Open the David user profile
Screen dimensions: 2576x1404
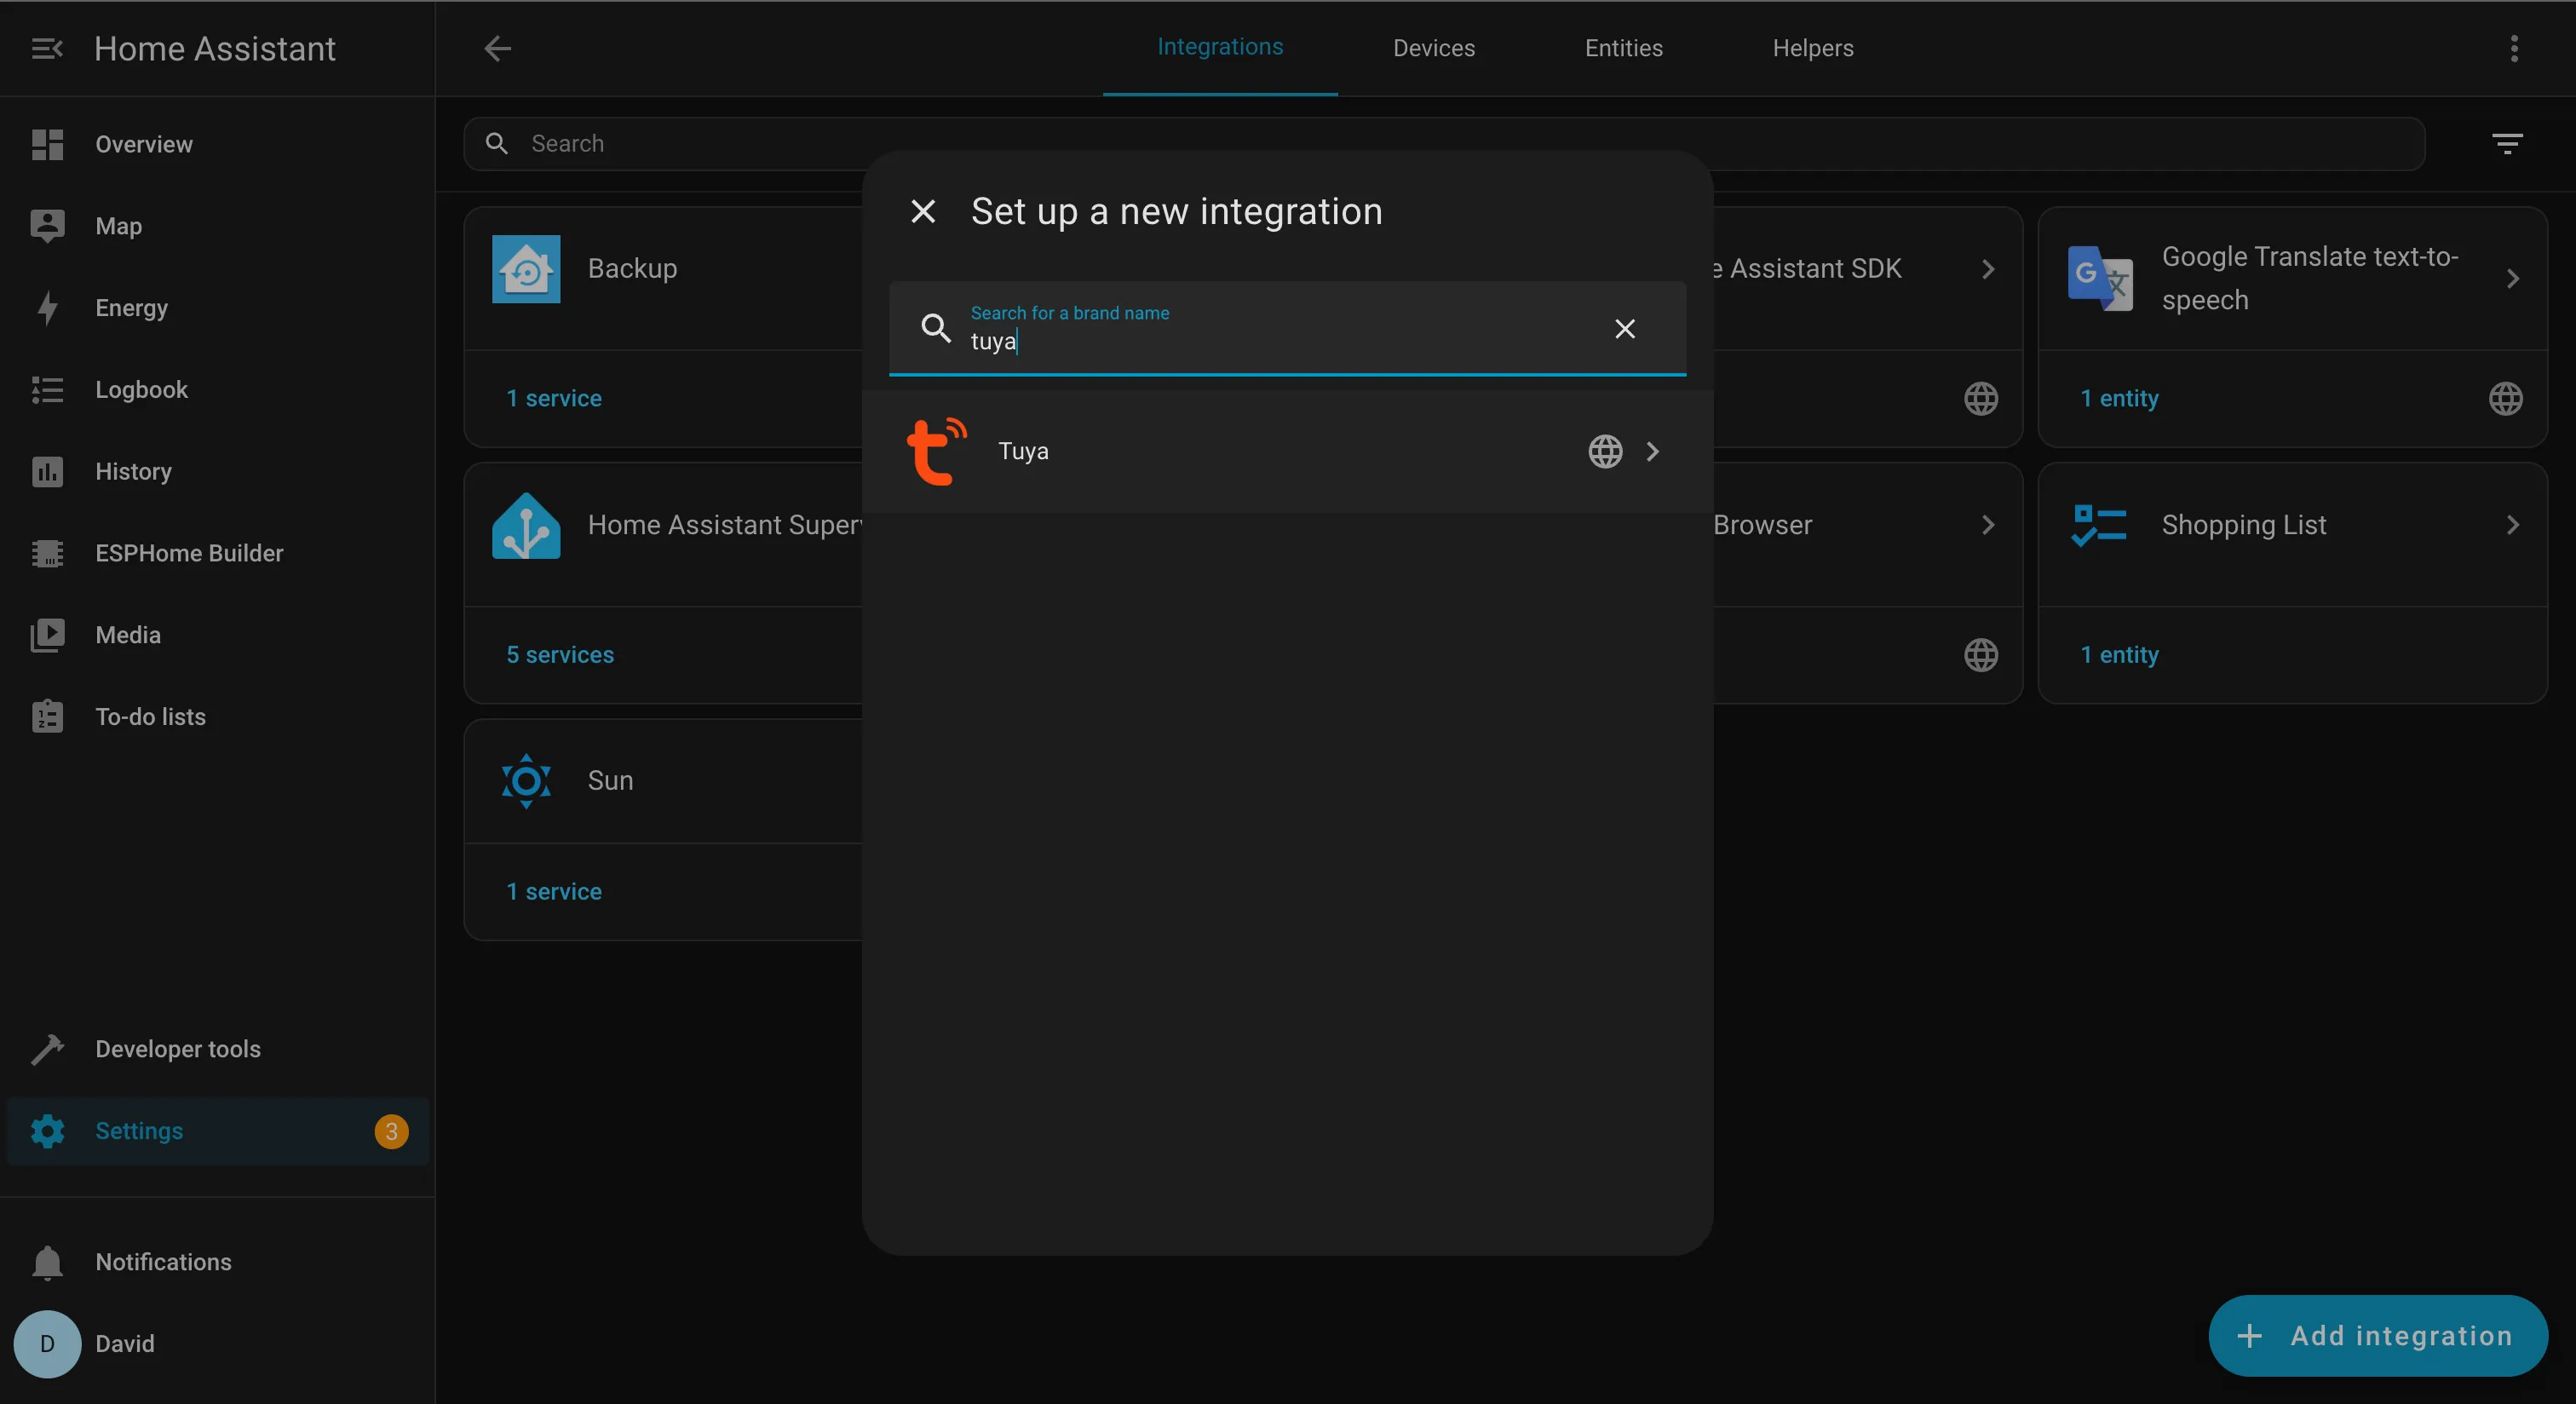(124, 1344)
